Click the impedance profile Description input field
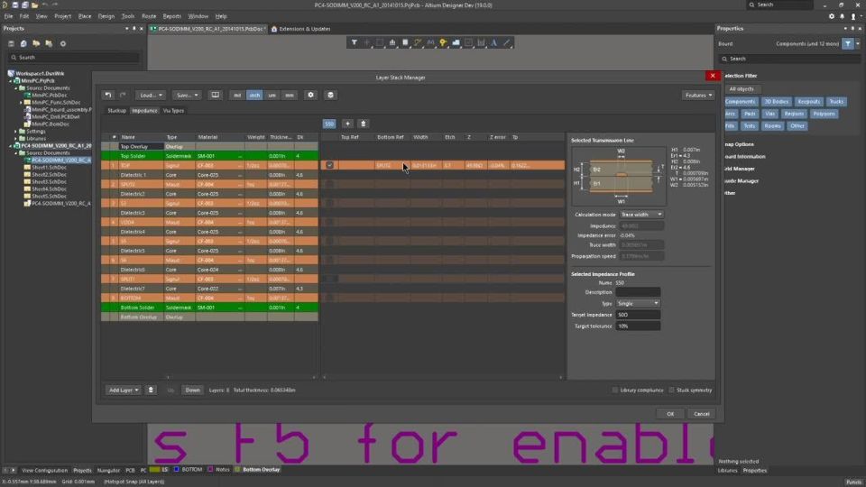 coord(638,292)
